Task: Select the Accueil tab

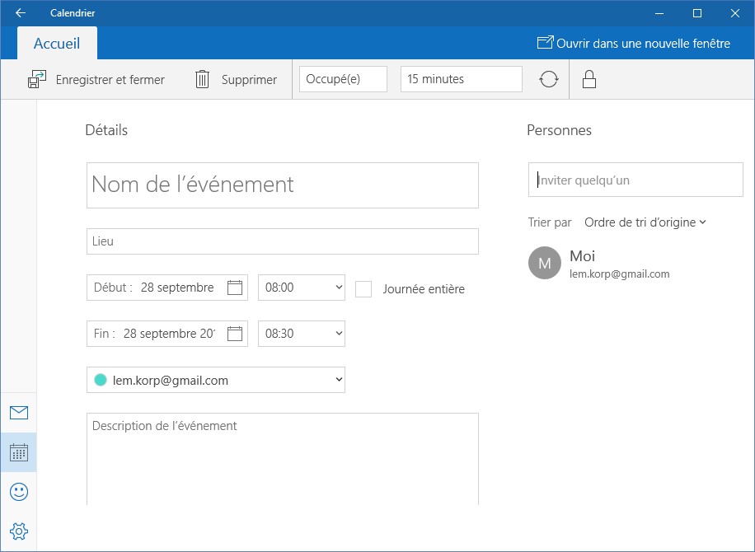Action: click(x=57, y=44)
